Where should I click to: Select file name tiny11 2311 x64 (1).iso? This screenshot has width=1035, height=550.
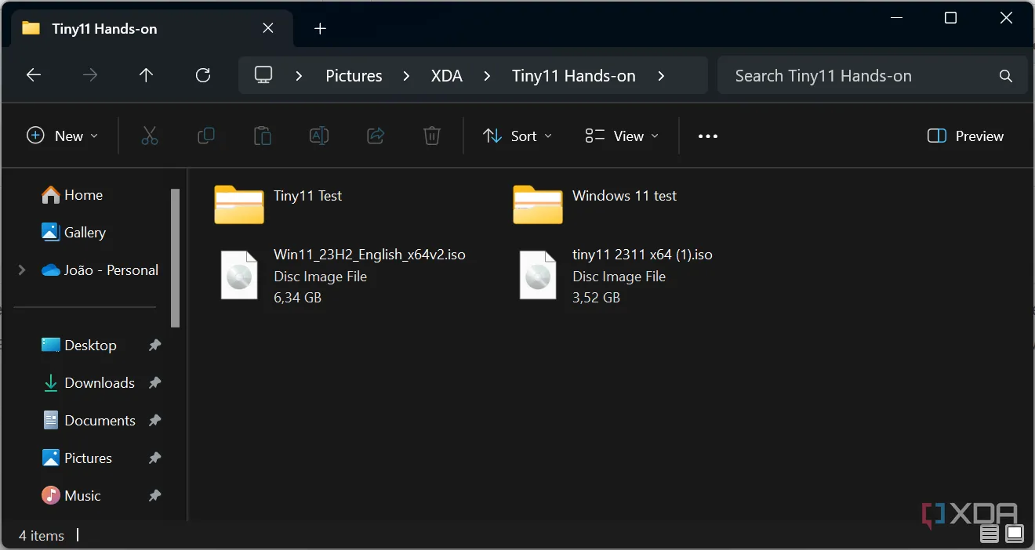(x=642, y=255)
